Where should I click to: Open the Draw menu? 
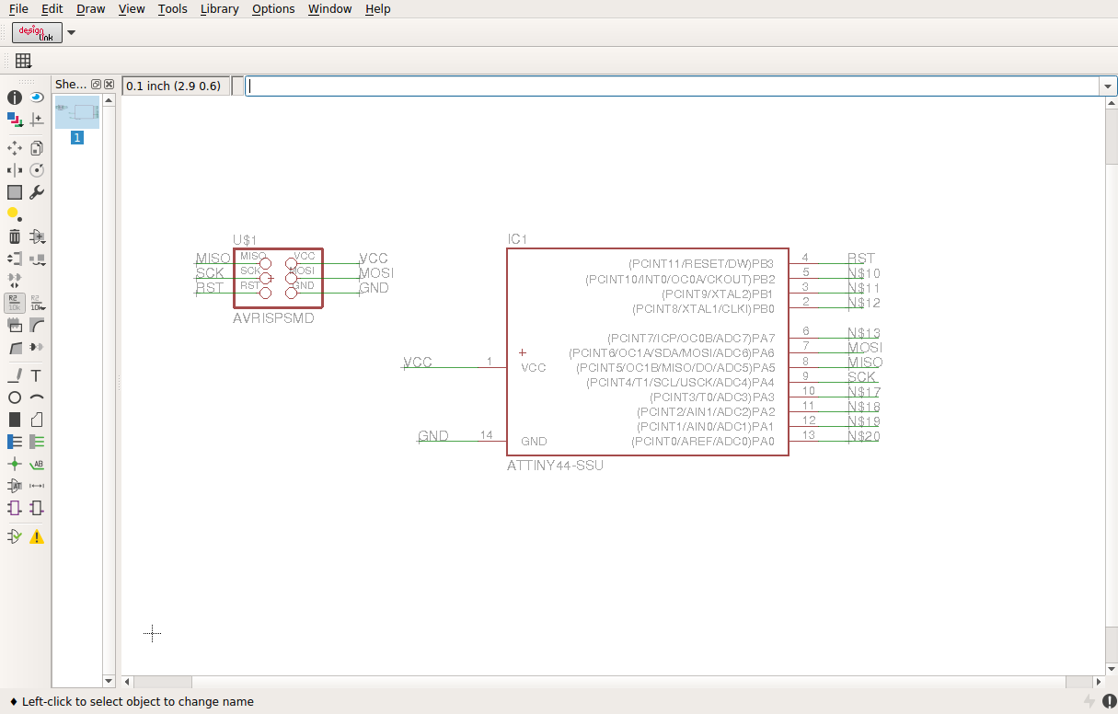tap(91, 8)
